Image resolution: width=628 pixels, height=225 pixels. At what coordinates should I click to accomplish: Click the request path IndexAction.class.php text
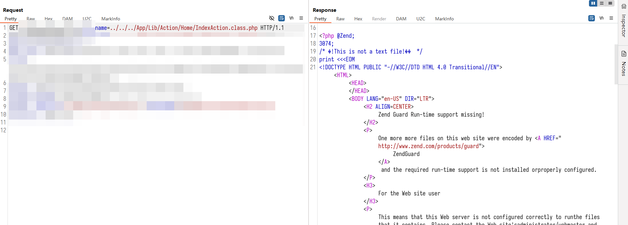tap(226, 28)
